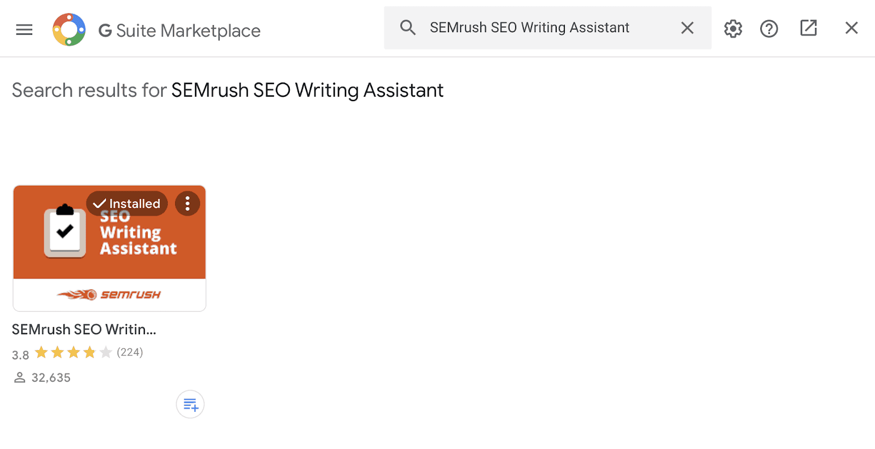This screenshot has height=449, width=875.
Task: Open Marketplace in a new window
Action: click(808, 28)
